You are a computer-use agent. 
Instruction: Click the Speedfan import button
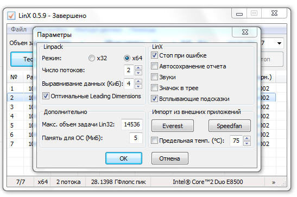[x=229, y=126]
